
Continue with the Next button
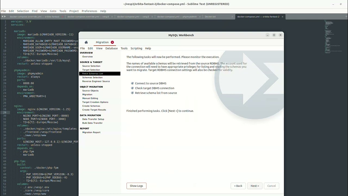(x=255, y=186)
